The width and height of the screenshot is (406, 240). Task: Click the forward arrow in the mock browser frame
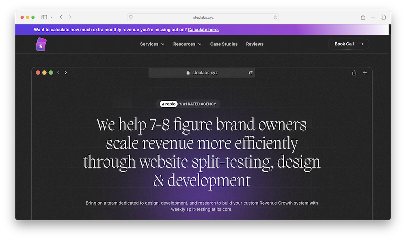(66, 73)
